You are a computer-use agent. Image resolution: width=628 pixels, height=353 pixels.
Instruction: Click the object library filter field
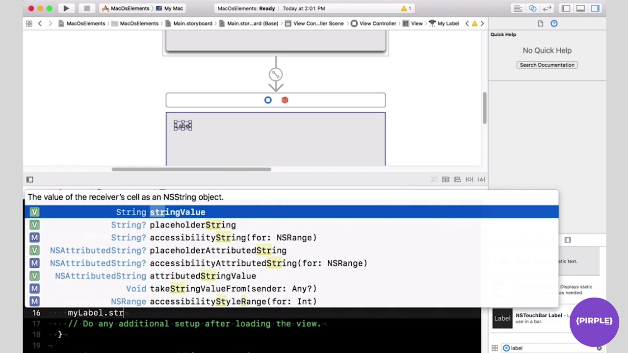click(552, 348)
